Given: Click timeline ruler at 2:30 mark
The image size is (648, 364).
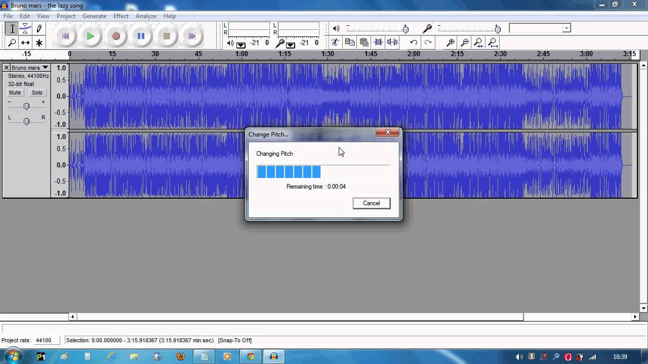Looking at the screenshot, I should point(500,54).
